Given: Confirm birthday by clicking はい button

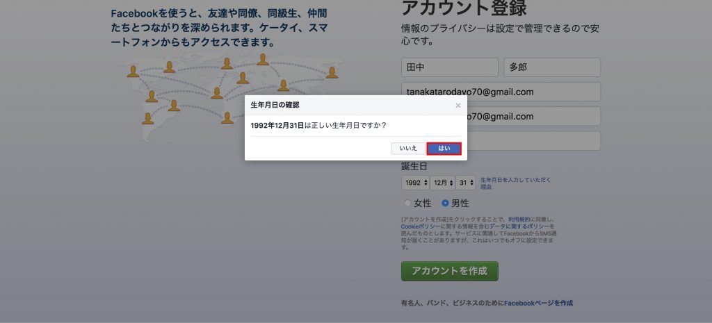Looking at the screenshot, I should click(x=444, y=149).
